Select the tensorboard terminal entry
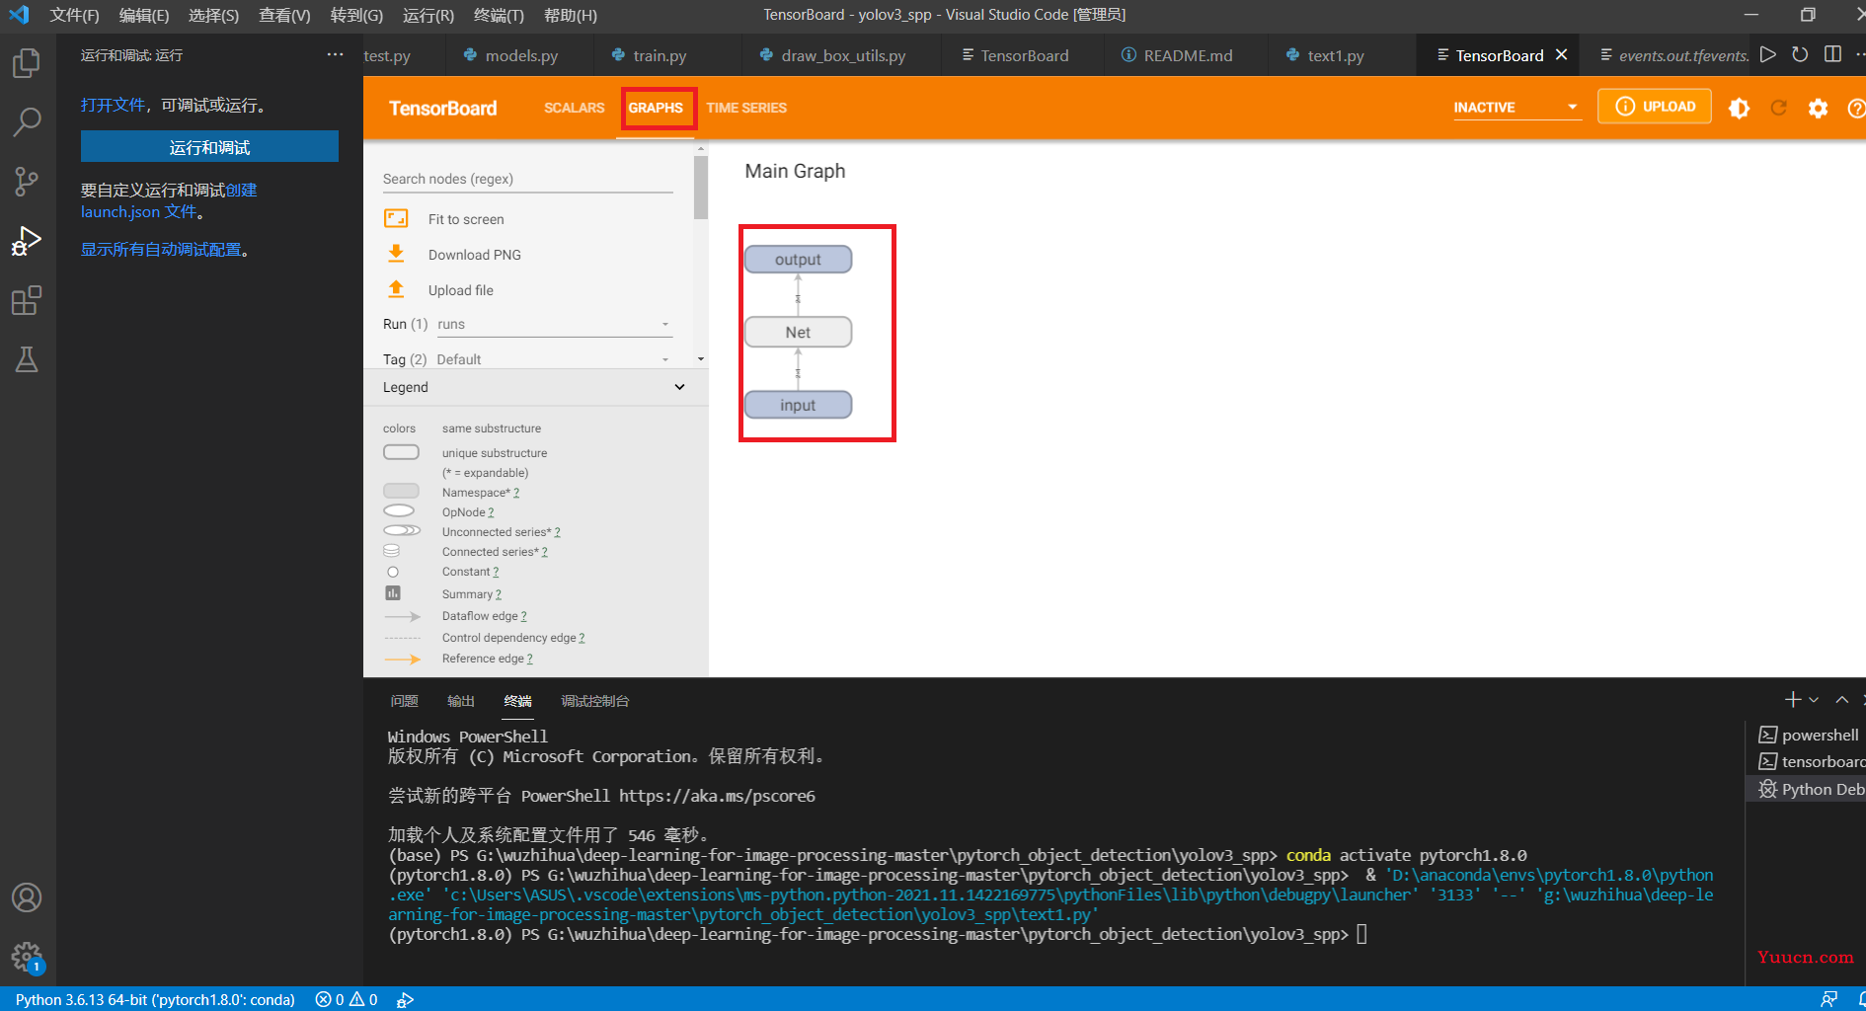Image resolution: width=1866 pixels, height=1011 pixels. tap(1808, 761)
